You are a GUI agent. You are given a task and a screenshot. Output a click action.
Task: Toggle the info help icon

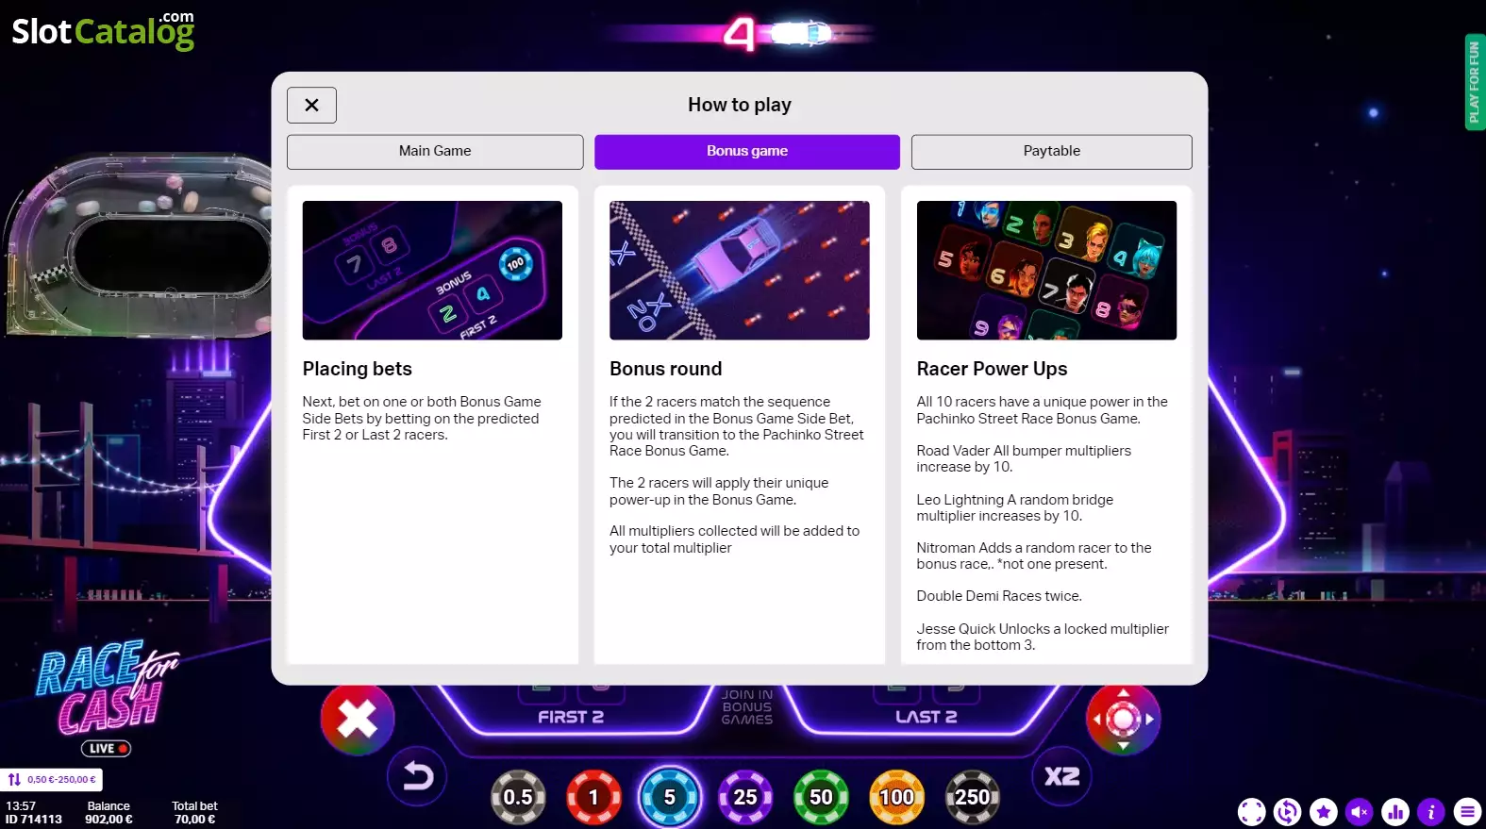tap(1430, 811)
